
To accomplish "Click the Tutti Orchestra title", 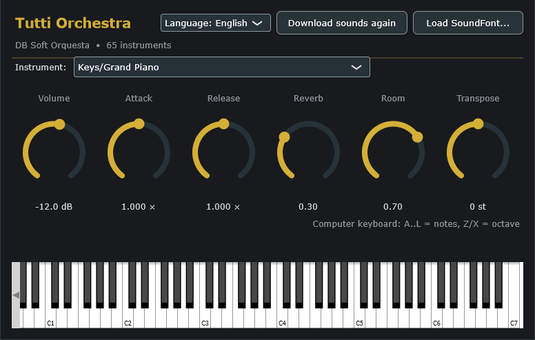I will [73, 23].
